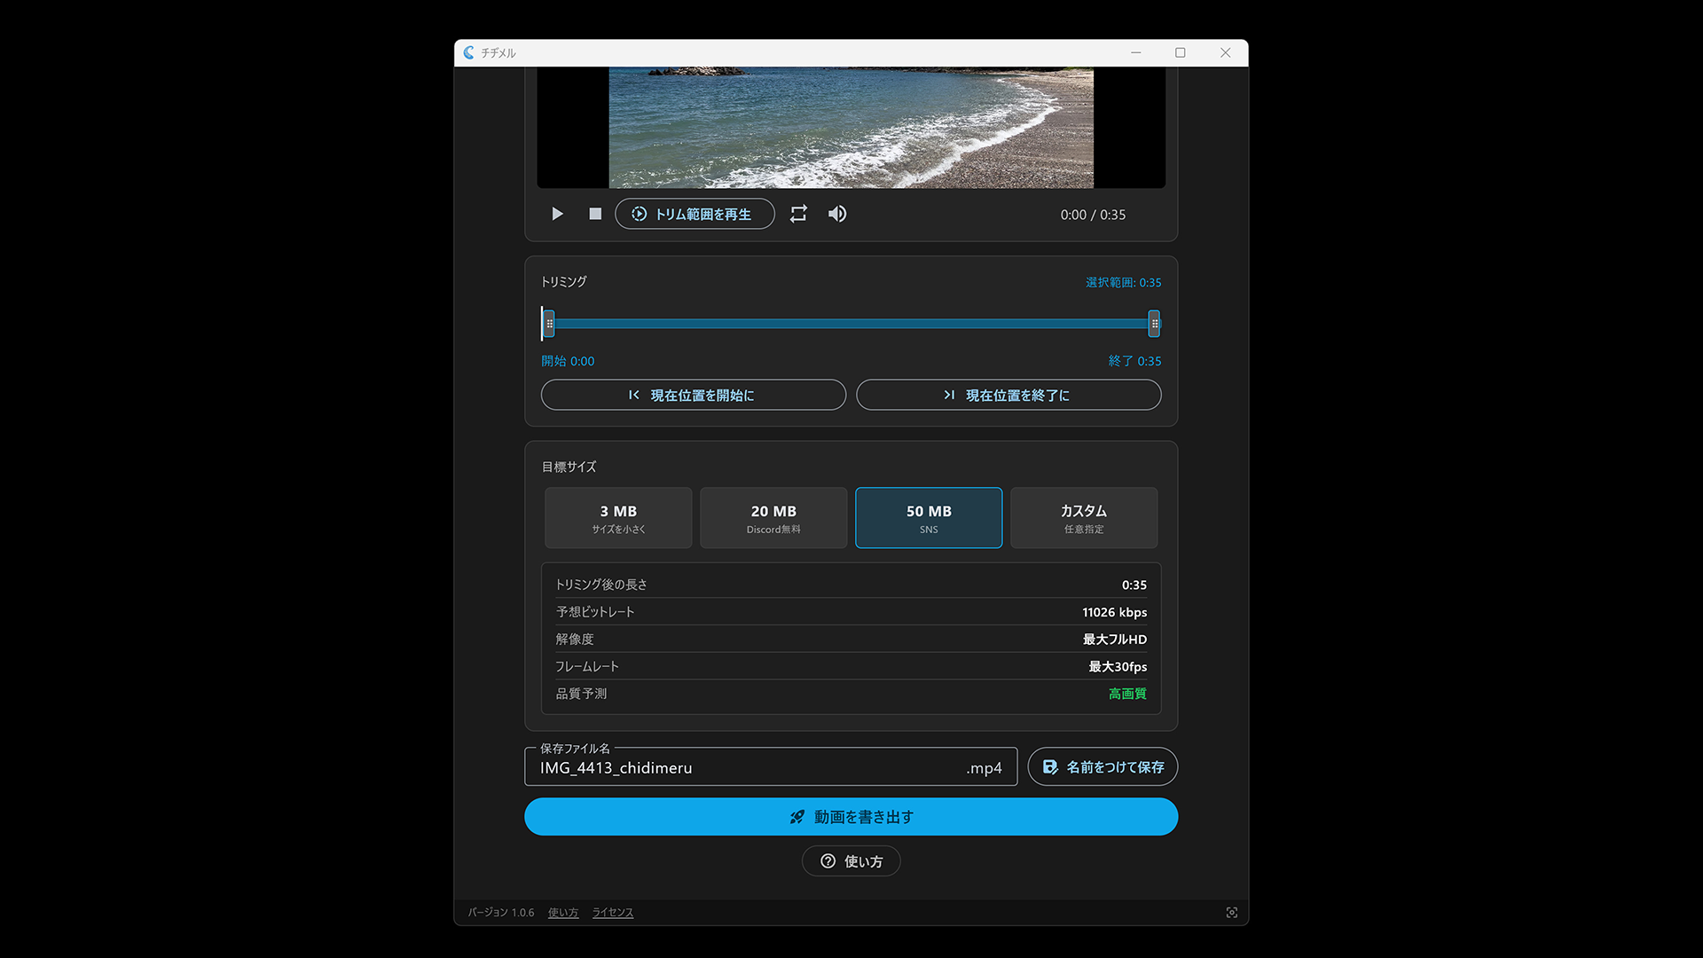Click the screenshot icon in footer corner
Viewport: 1703px width, 958px height.
click(1232, 913)
